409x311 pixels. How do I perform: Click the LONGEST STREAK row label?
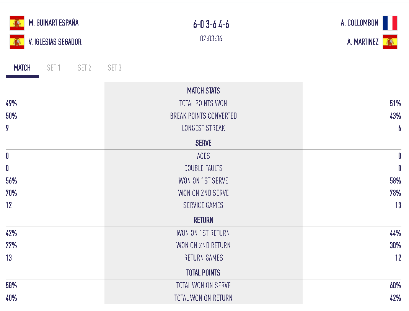[x=204, y=128]
